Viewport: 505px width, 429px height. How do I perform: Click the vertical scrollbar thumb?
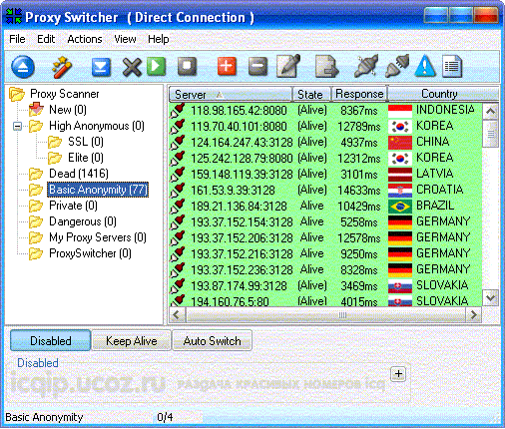(x=491, y=134)
